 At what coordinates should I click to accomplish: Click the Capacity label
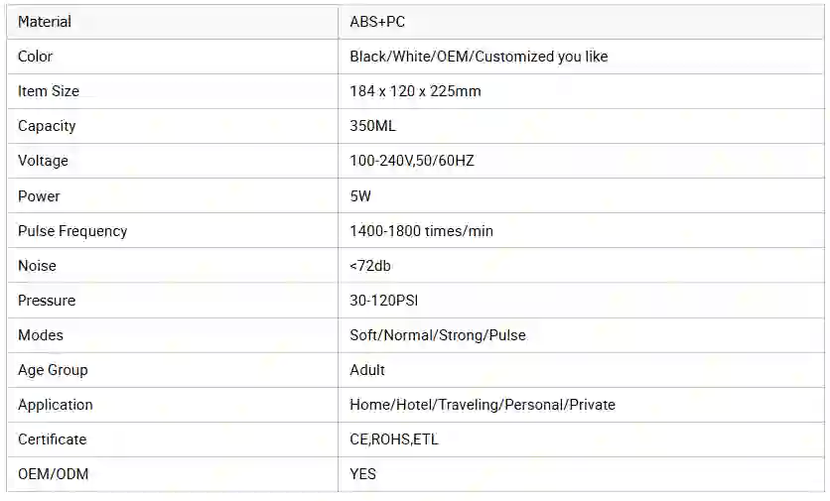pos(47,126)
